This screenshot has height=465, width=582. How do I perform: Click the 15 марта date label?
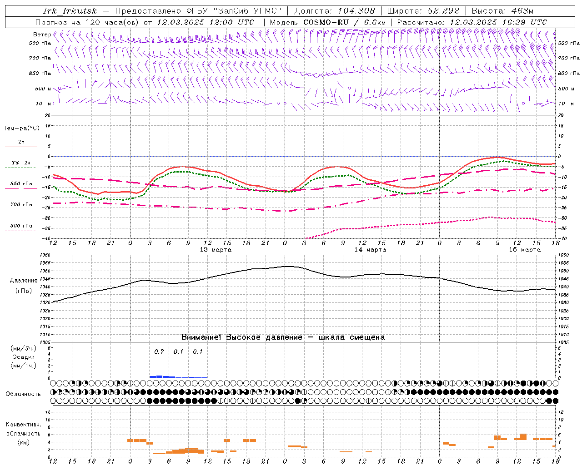pos(525,249)
